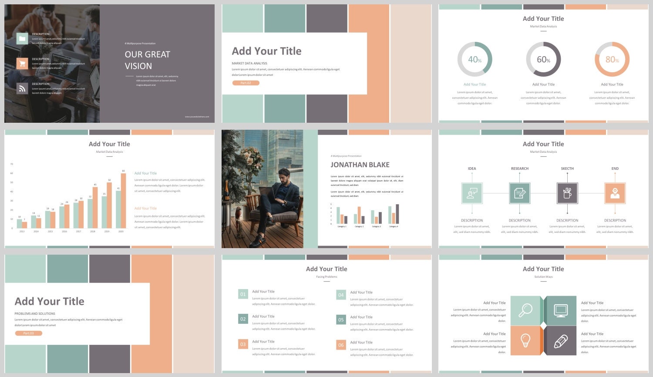Select the folder icon next to first description
Viewport: 653px width, 377px height.
coord(22,38)
